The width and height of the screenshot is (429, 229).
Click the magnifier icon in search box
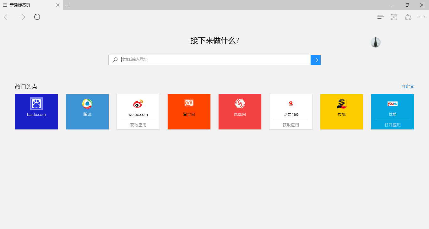(115, 60)
